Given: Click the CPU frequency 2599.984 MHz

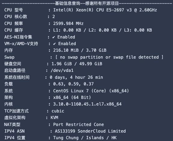Looking at the screenshot, I should point(68,23).
